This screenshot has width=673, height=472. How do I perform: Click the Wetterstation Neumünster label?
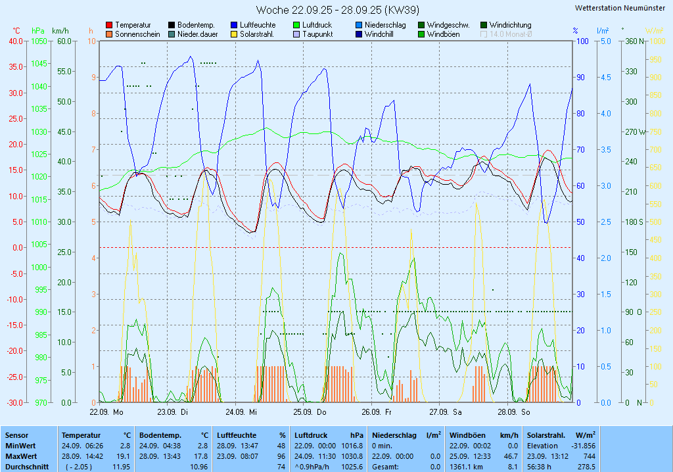(619, 8)
